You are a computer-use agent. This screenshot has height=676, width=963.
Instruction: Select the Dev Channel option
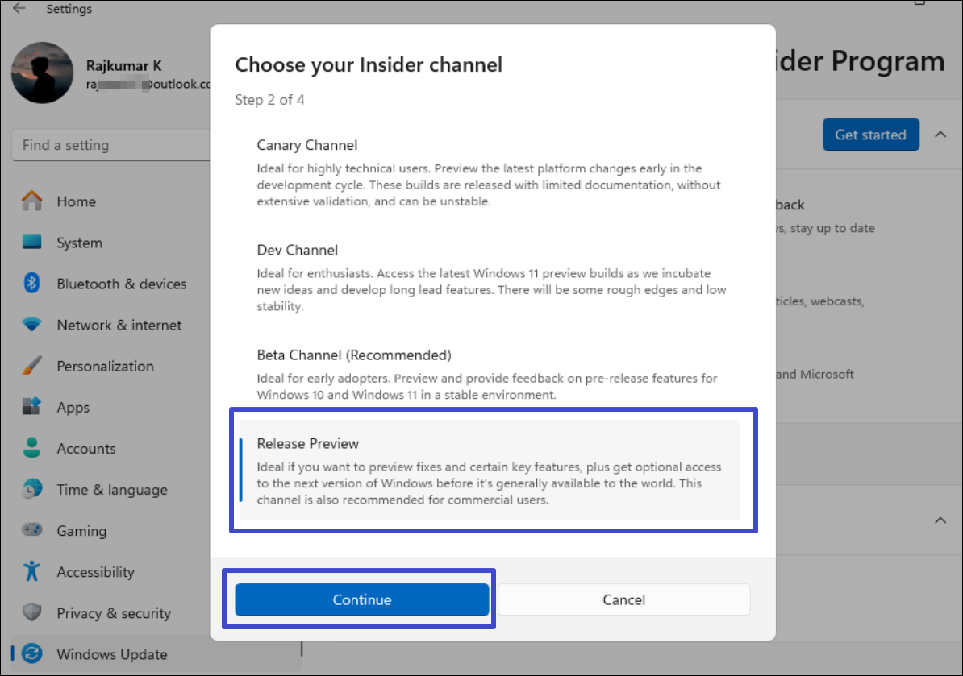tap(490, 277)
